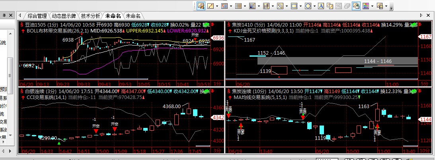Toggle the pin on left side panel

click(4, 15)
